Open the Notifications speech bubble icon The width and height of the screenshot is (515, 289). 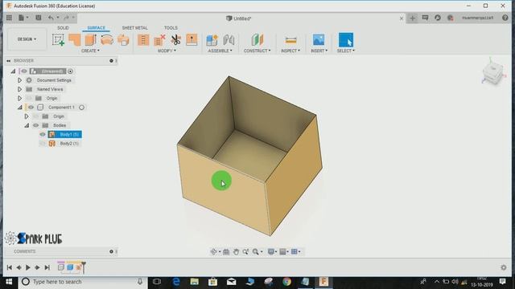click(x=425, y=18)
